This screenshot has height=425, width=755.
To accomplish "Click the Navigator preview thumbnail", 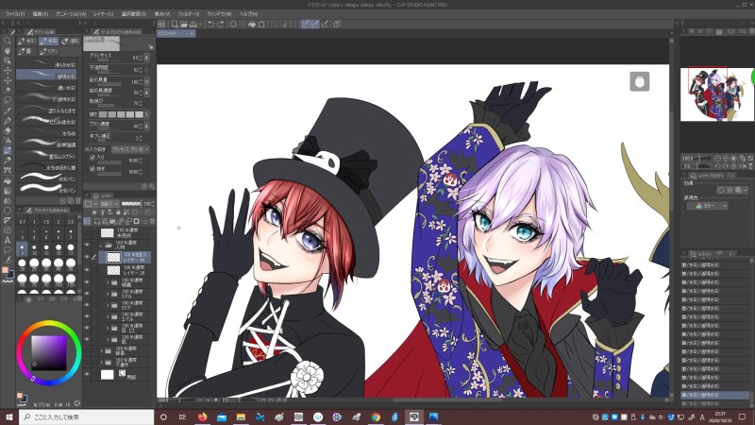I will pyautogui.click(x=717, y=93).
